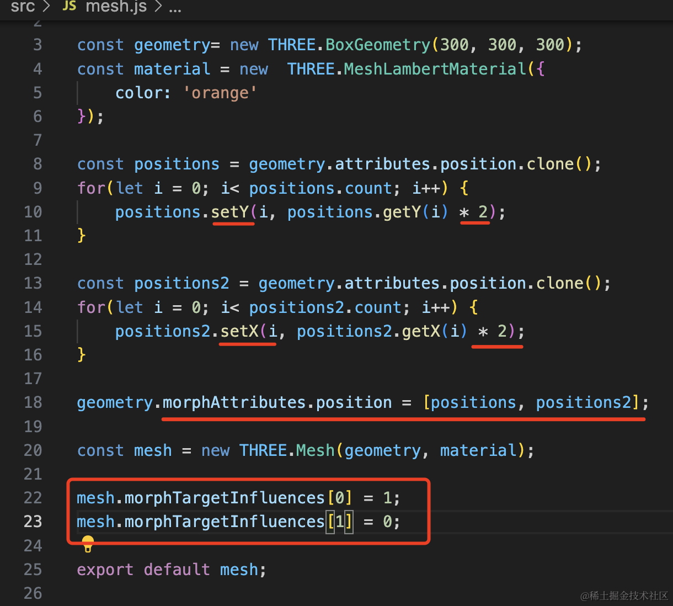
Task: Click line number 18 in gutter
Action: click(33, 402)
